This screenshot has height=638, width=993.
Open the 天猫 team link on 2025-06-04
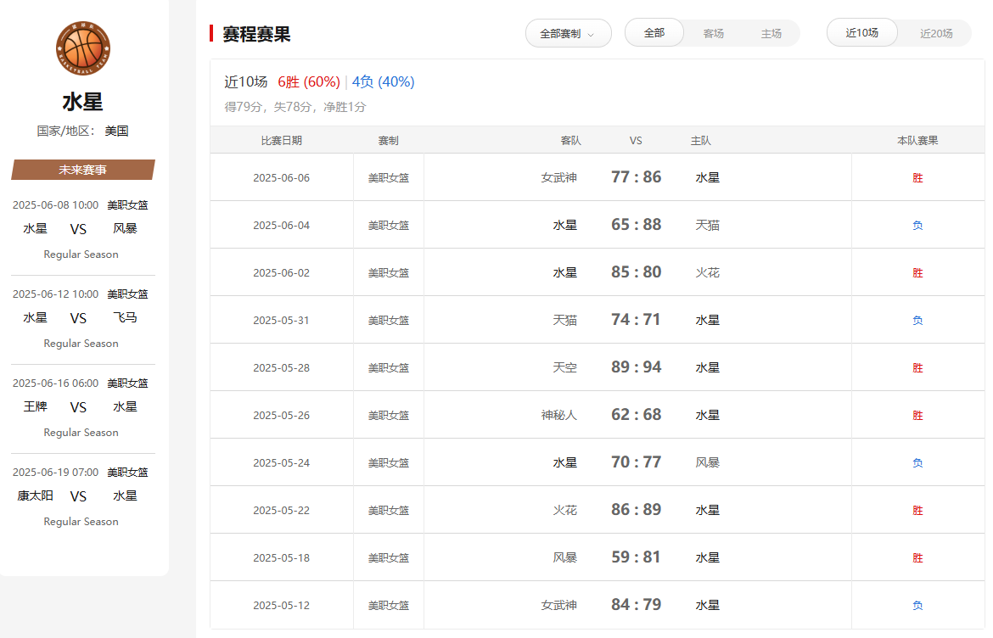pos(707,225)
